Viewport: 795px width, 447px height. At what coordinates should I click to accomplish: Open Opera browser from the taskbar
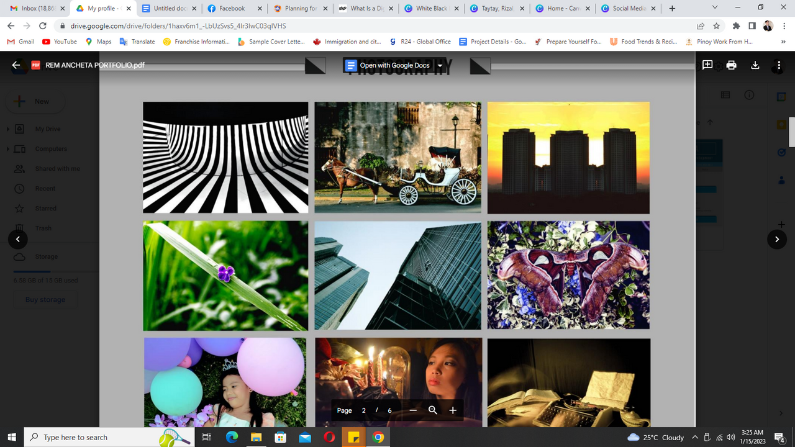329,437
